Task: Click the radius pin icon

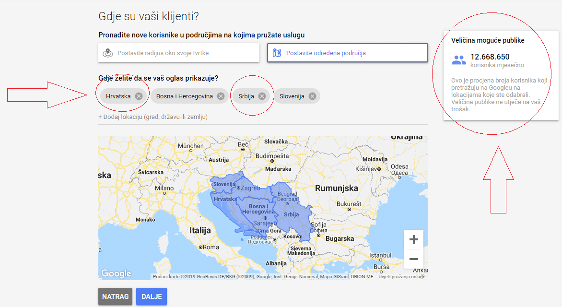Action: [x=108, y=53]
